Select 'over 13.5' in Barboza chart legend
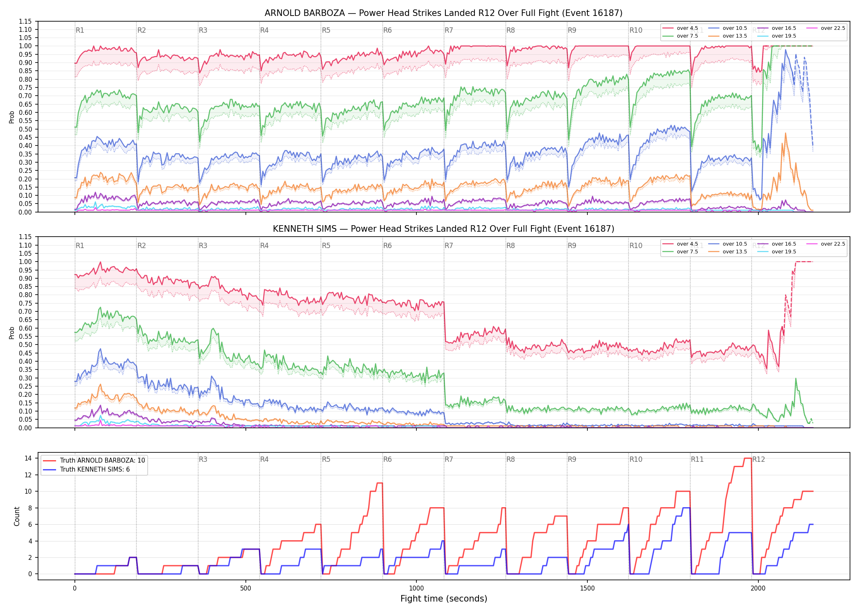Viewport: 859px width, 613px height. coord(728,36)
